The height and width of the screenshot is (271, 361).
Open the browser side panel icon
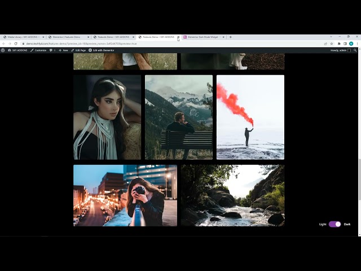[345, 43]
